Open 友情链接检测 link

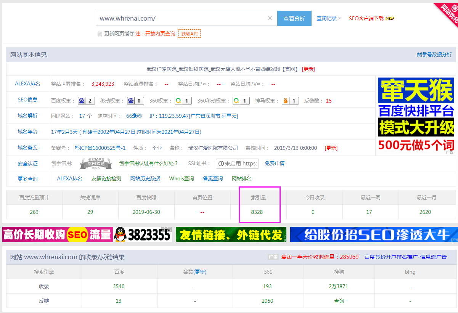tap(106, 178)
